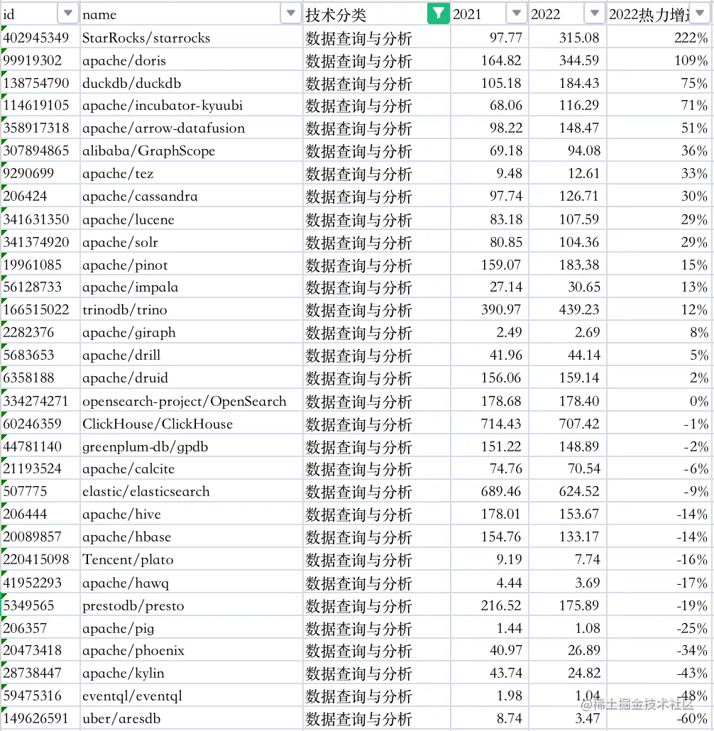Click id cell 114619105
Screen dimensions: 714x731
[x=40, y=105]
